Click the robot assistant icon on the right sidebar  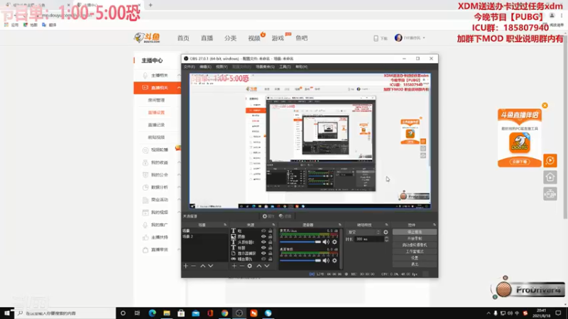coord(550,194)
